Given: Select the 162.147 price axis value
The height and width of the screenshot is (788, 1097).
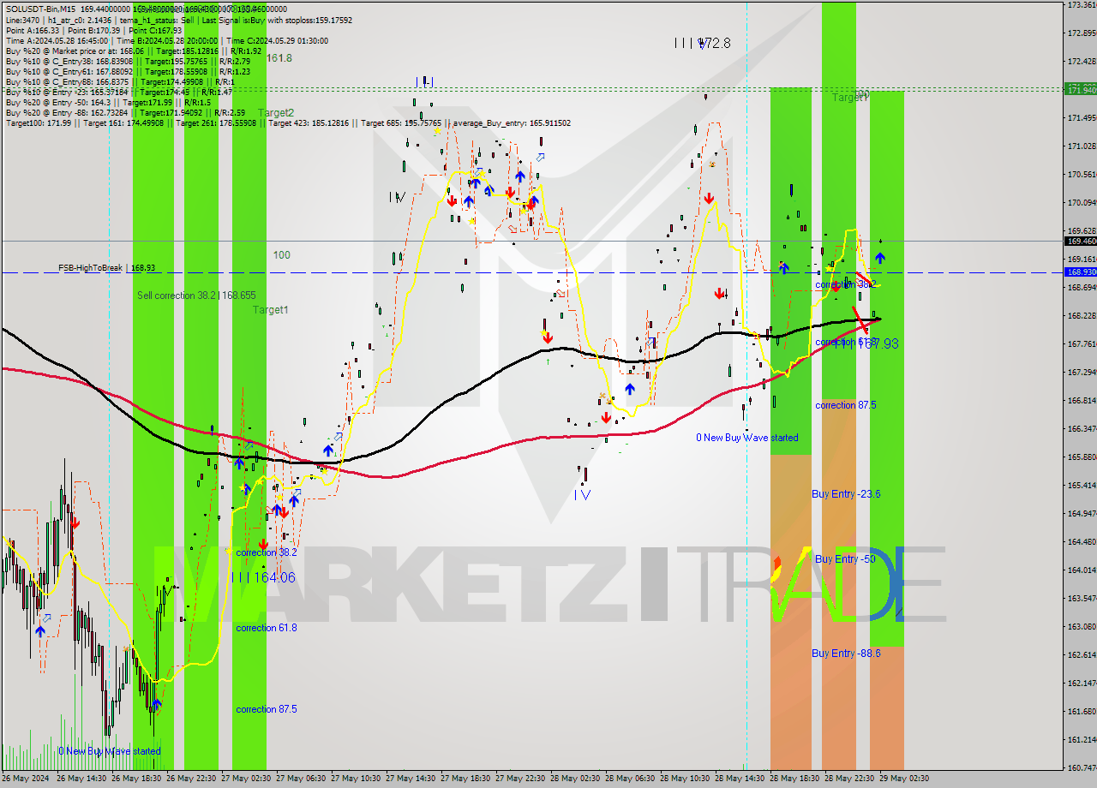Looking at the screenshot, I should click(1081, 683).
